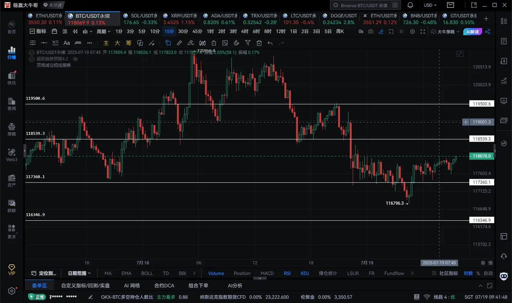
Task: Collapse the bottom order panel chevron
Action: coord(481,286)
